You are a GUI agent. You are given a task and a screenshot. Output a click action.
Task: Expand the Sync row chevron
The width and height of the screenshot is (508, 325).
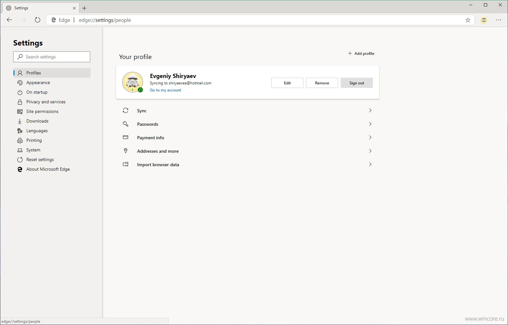pyautogui.click(x=370, y=110)
